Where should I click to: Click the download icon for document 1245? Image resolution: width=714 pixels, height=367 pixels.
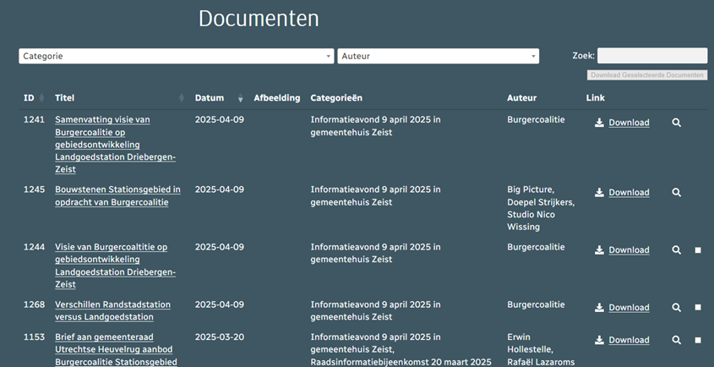coord(599,193)
